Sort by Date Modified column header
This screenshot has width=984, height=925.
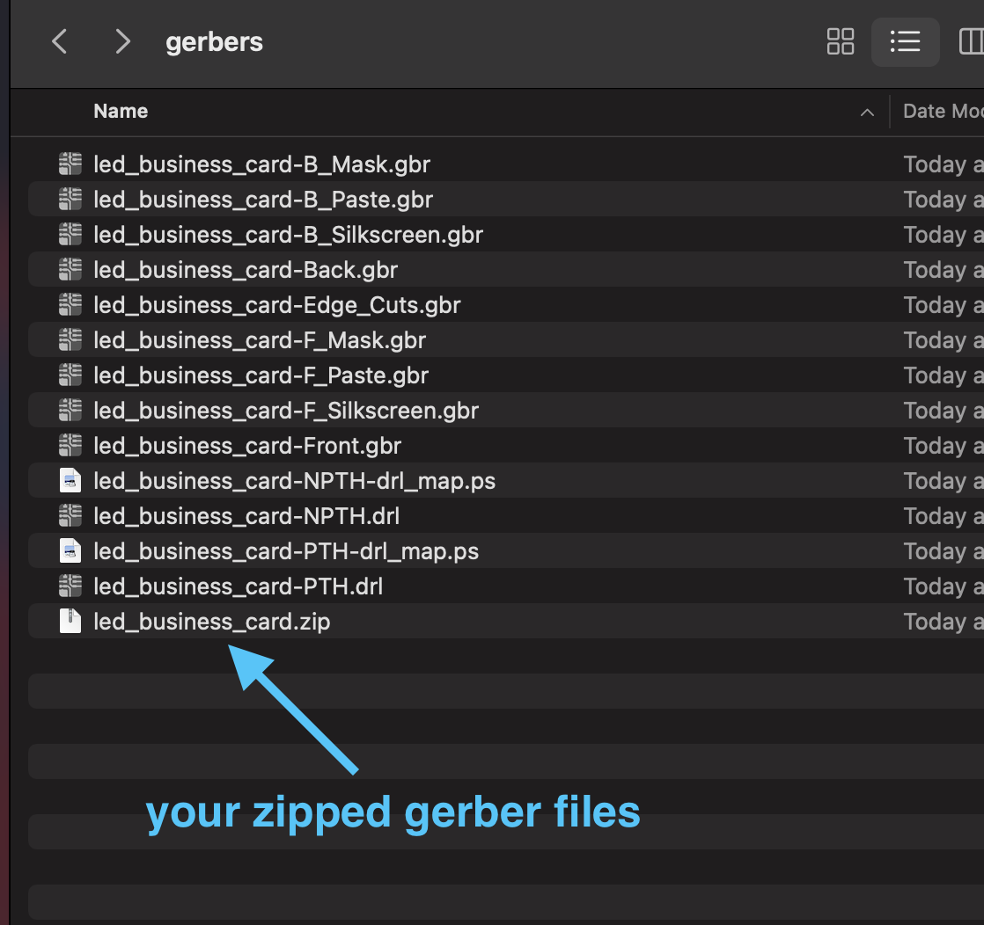click(944, 111)
